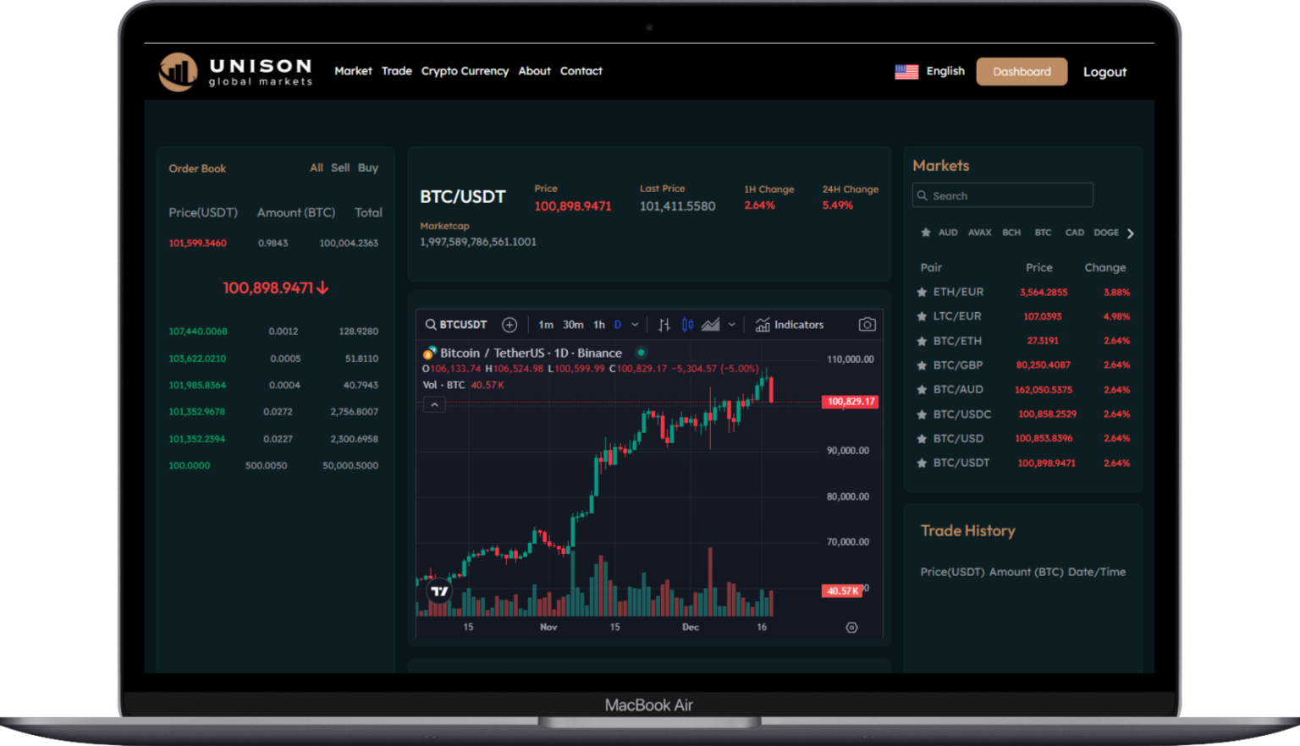Screen dimensions: 1300x746
Task: Collapse the chart legend with chevron
Action: tap(434, 405)
